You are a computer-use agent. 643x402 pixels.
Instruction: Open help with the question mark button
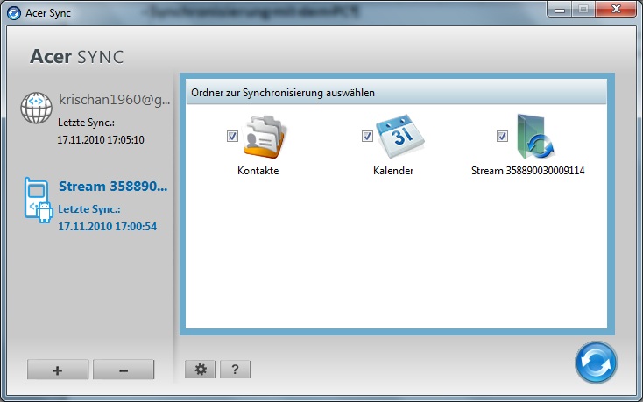[235, 370]
